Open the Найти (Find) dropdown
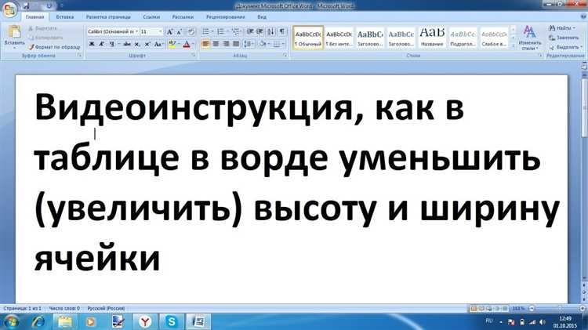Screen dimensions: 588x330 [562, 28]
